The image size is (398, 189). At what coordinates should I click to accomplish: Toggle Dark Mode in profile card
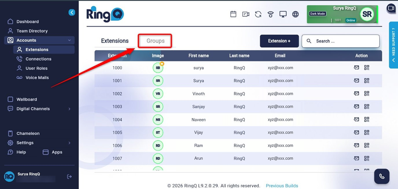[x=317, y=14]
